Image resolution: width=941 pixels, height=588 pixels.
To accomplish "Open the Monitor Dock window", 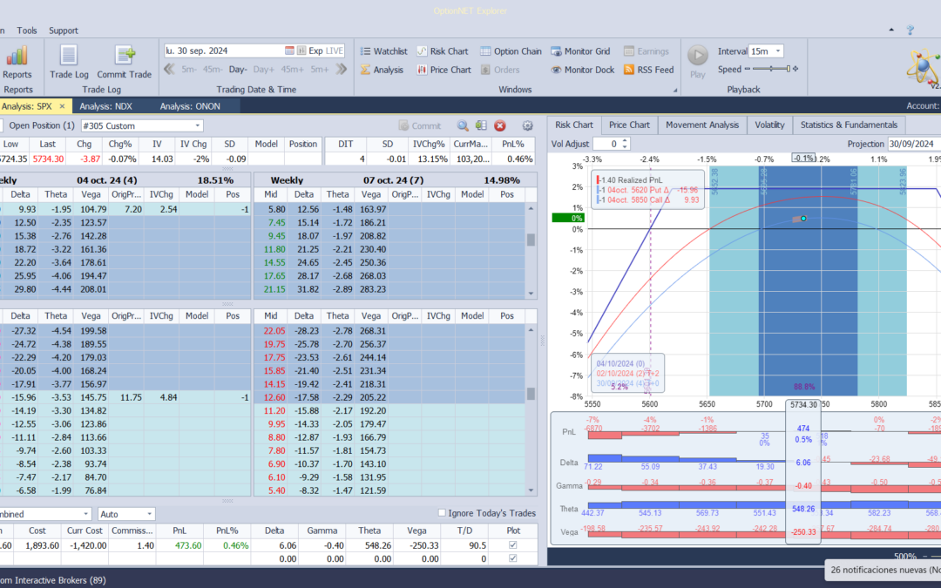I will (582, 70).
